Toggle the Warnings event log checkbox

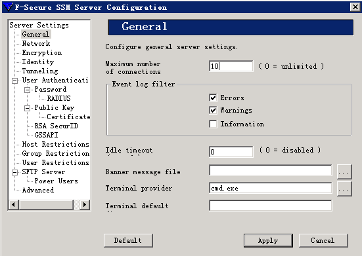click(213, 110)
